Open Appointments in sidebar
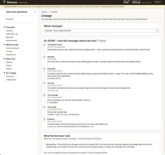This screenshot has width=165, height=155. point(11,41)
